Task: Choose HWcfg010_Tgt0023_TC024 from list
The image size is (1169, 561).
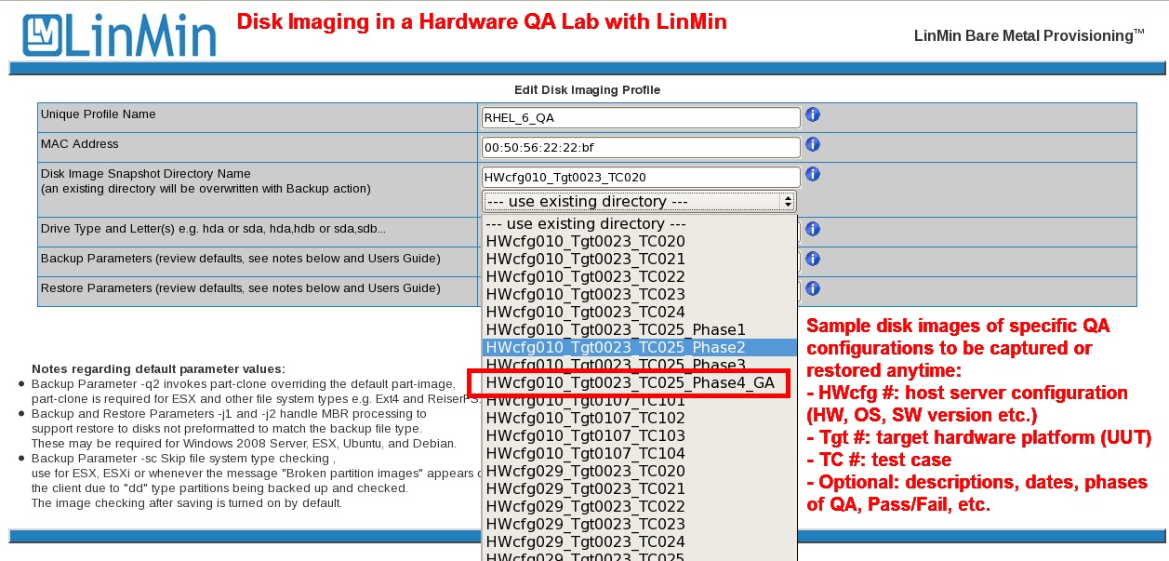Action: pyautogui.click(x=639, y=313)
